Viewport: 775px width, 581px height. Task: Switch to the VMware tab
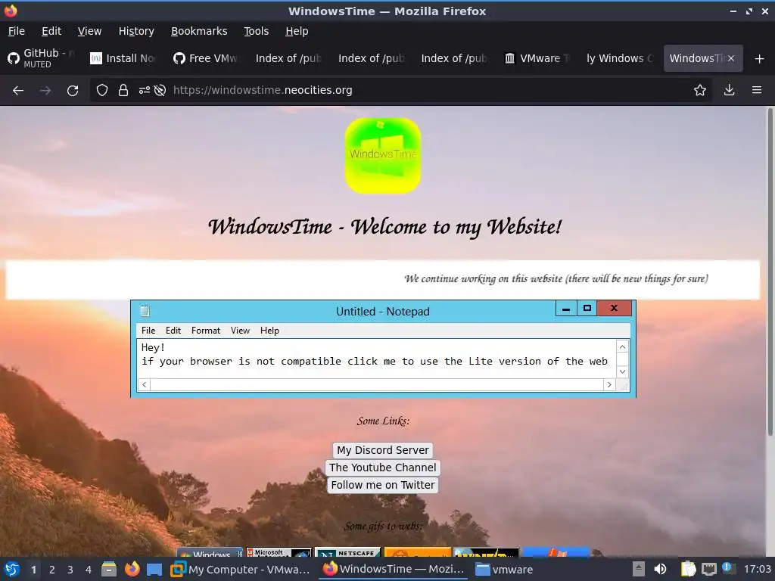pos(537,58)
